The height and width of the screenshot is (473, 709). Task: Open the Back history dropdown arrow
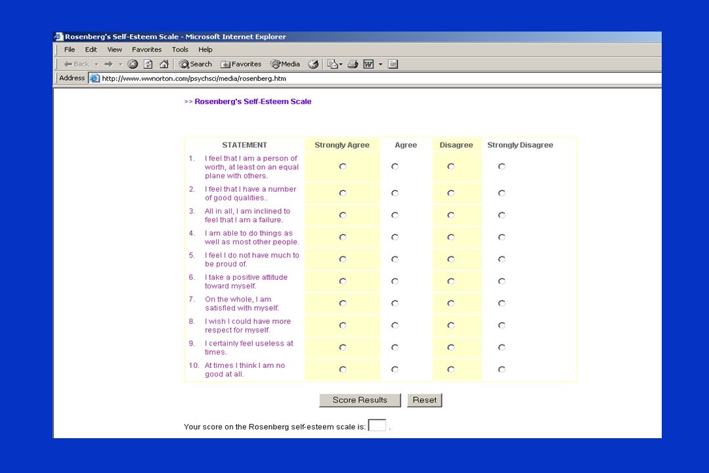(x=97, y=64)
